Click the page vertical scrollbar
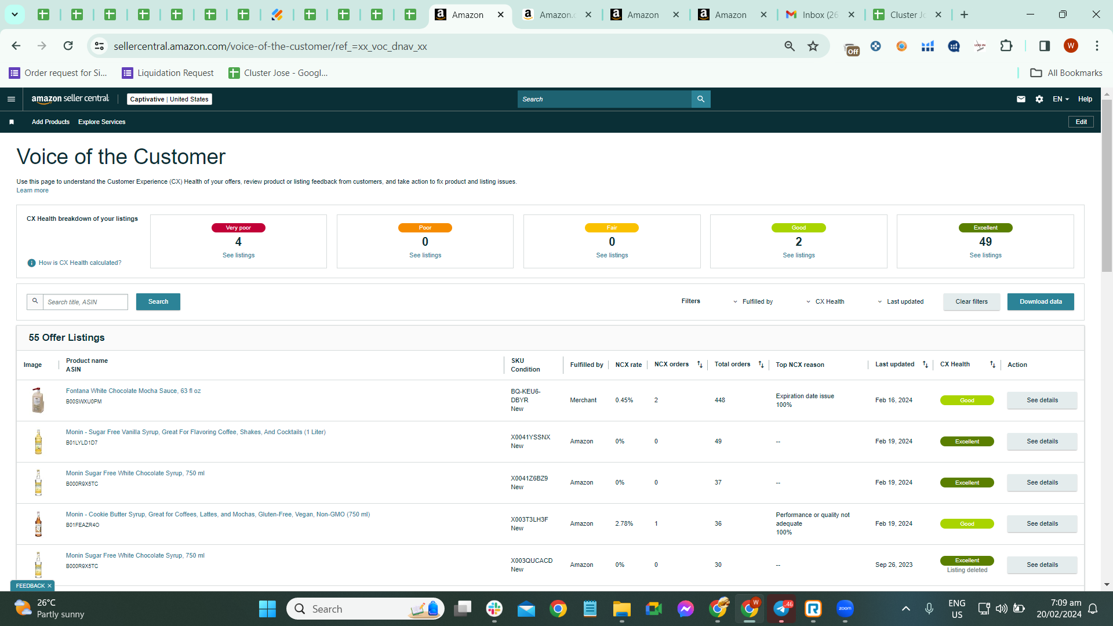 (x=1107, y=185)
